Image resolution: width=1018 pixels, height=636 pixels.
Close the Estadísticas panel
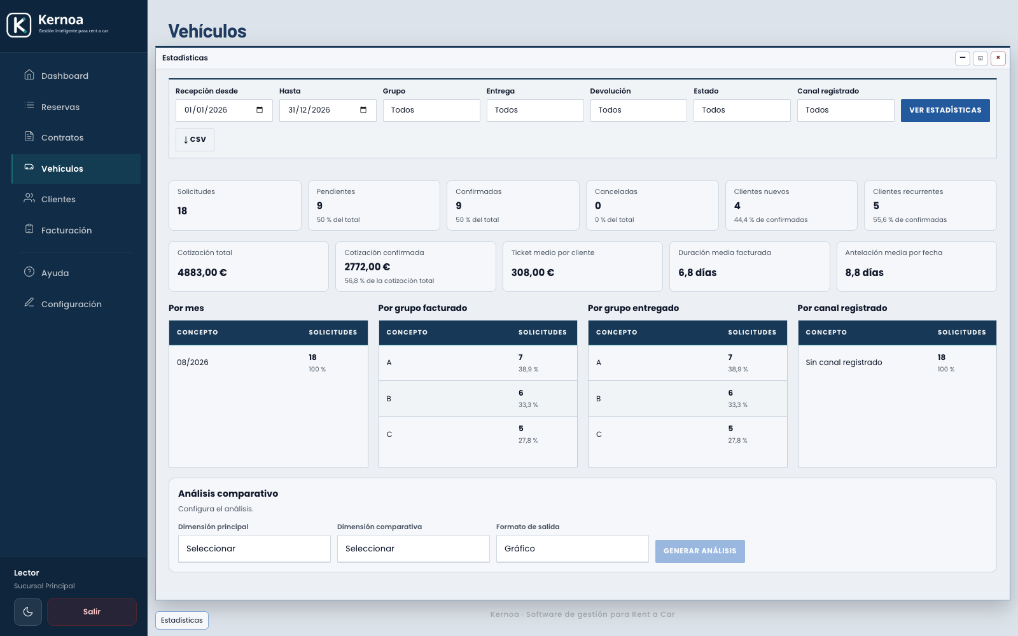pyautogui.click(x=998, y=58)
